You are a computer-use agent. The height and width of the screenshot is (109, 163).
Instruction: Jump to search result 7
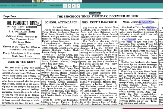[70, 5]
